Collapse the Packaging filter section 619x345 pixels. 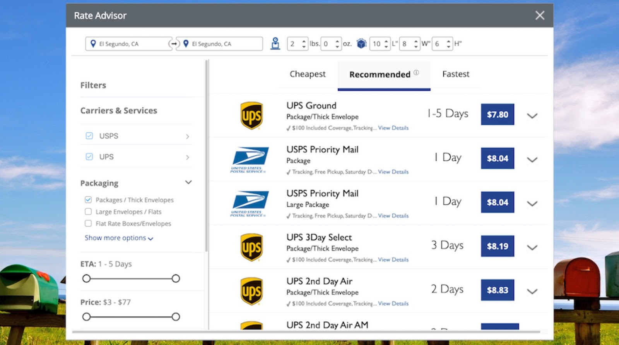pyautogui.click(x=188, y=182)
